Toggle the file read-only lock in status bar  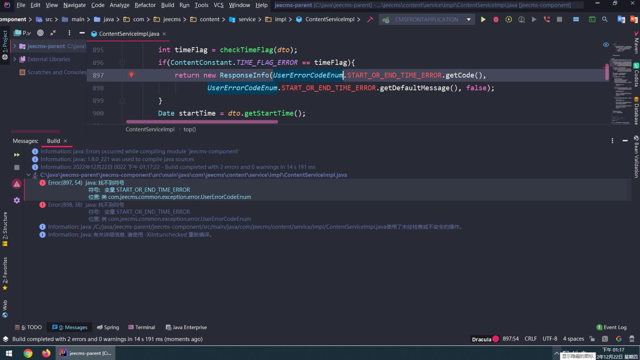592,339
